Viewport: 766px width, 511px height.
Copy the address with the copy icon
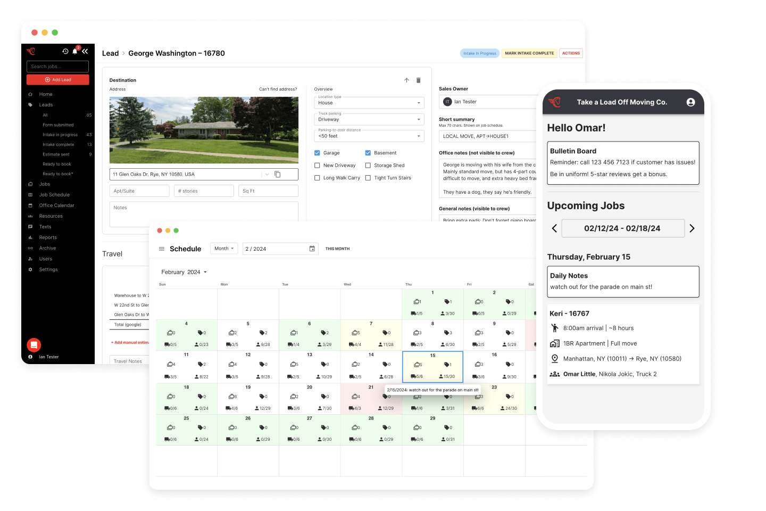click(277, 174)
